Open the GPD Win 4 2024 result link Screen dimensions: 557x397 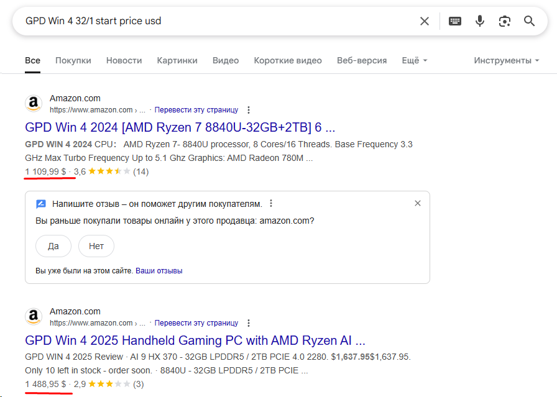point(180,127)
